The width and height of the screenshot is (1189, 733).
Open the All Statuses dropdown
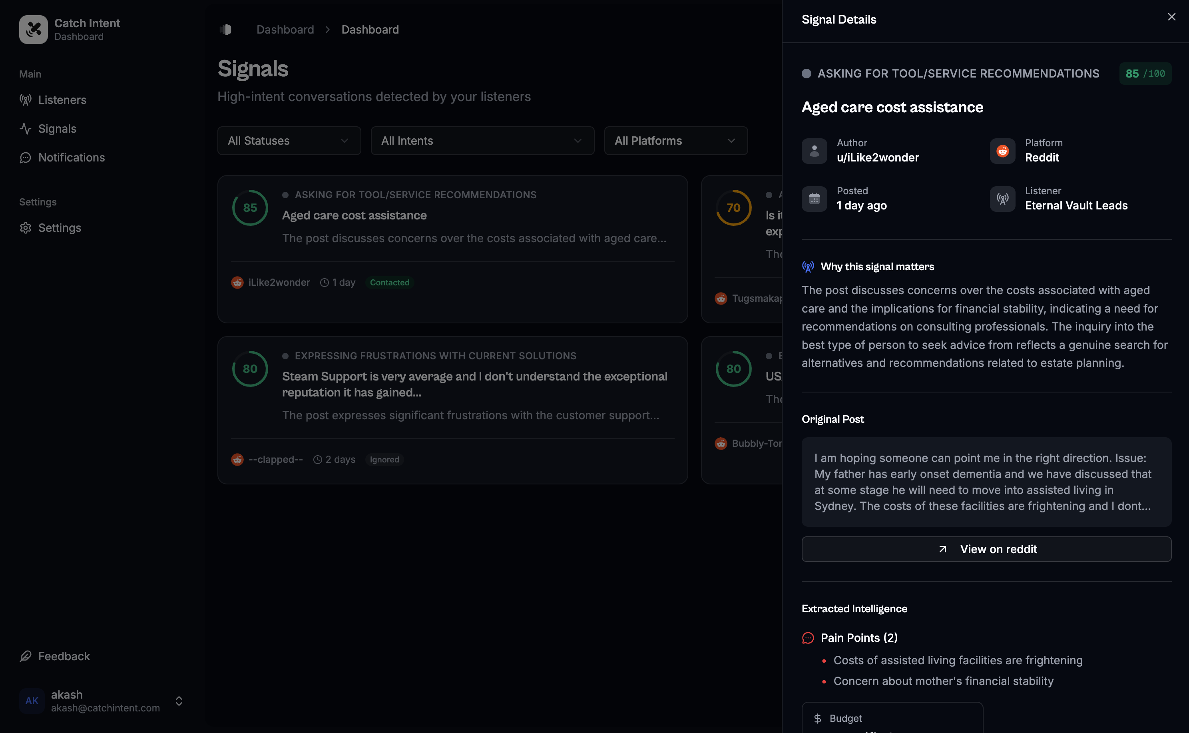coord(289,141)
